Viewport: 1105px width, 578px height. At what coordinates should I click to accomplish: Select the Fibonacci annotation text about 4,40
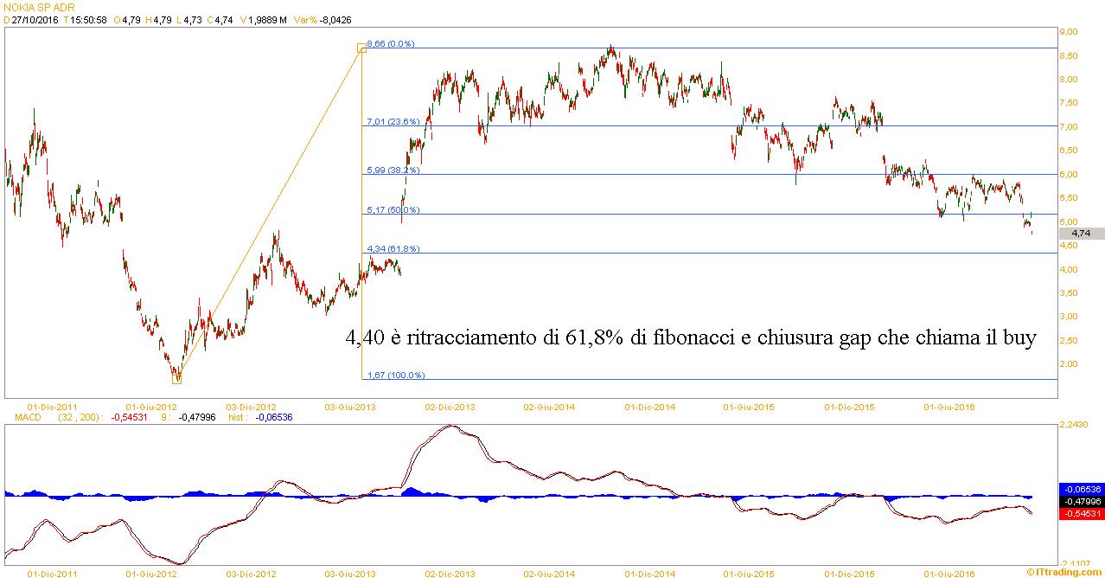pyautogui.click(x=690, y=338)
